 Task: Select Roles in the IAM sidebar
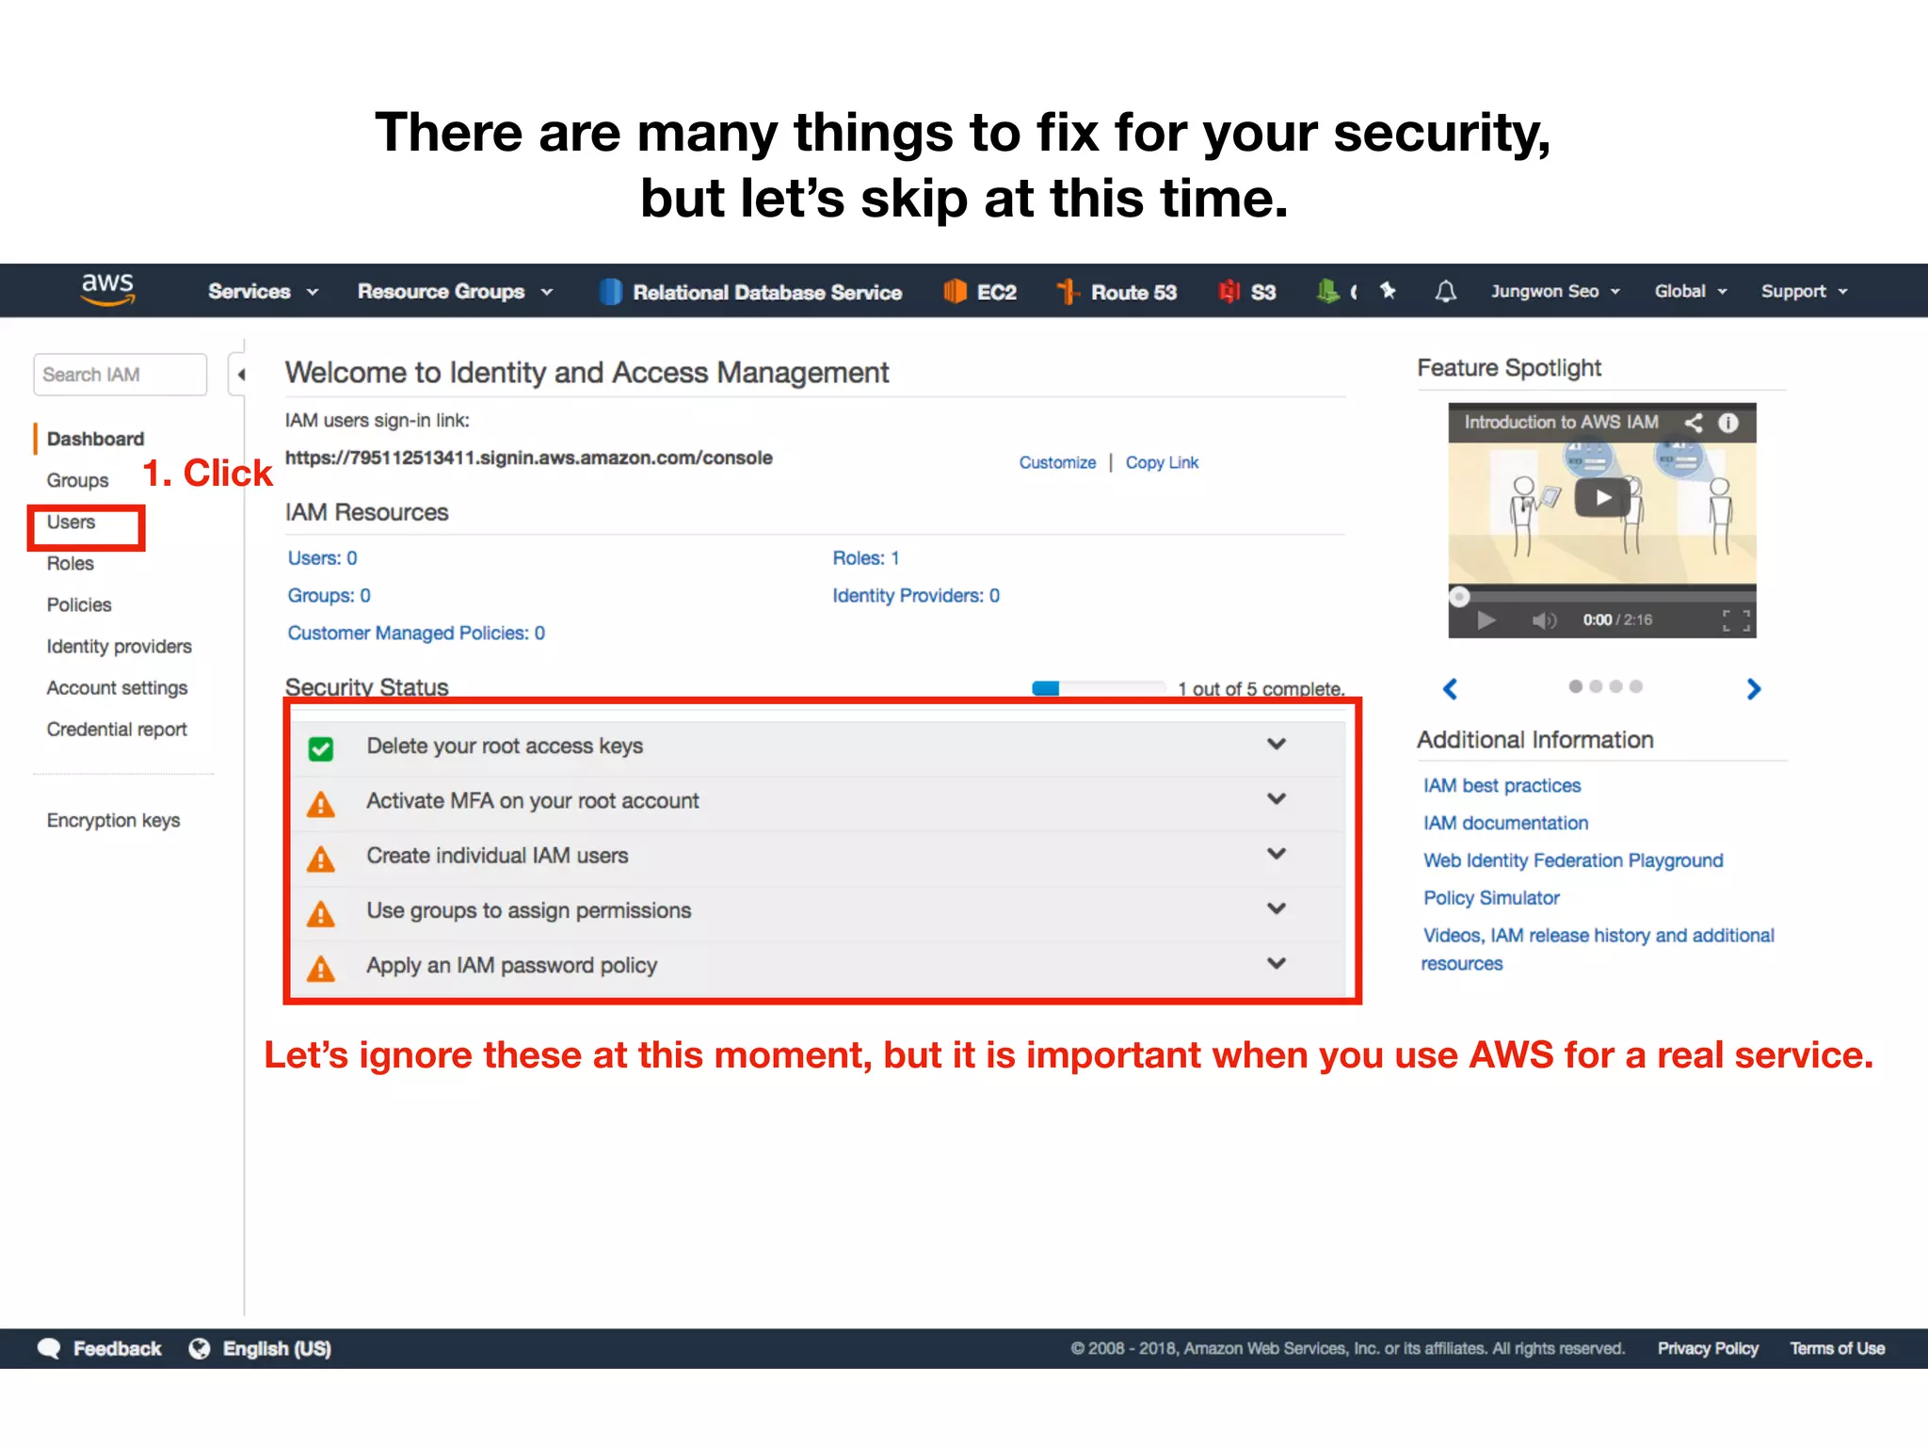pyautogui.click(x=71, y=563)
